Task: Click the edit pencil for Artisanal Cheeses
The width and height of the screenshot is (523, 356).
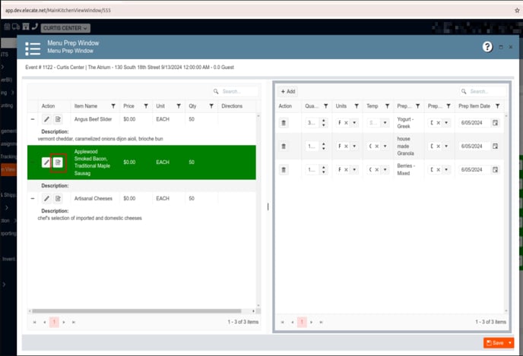Action: point(46,199)
